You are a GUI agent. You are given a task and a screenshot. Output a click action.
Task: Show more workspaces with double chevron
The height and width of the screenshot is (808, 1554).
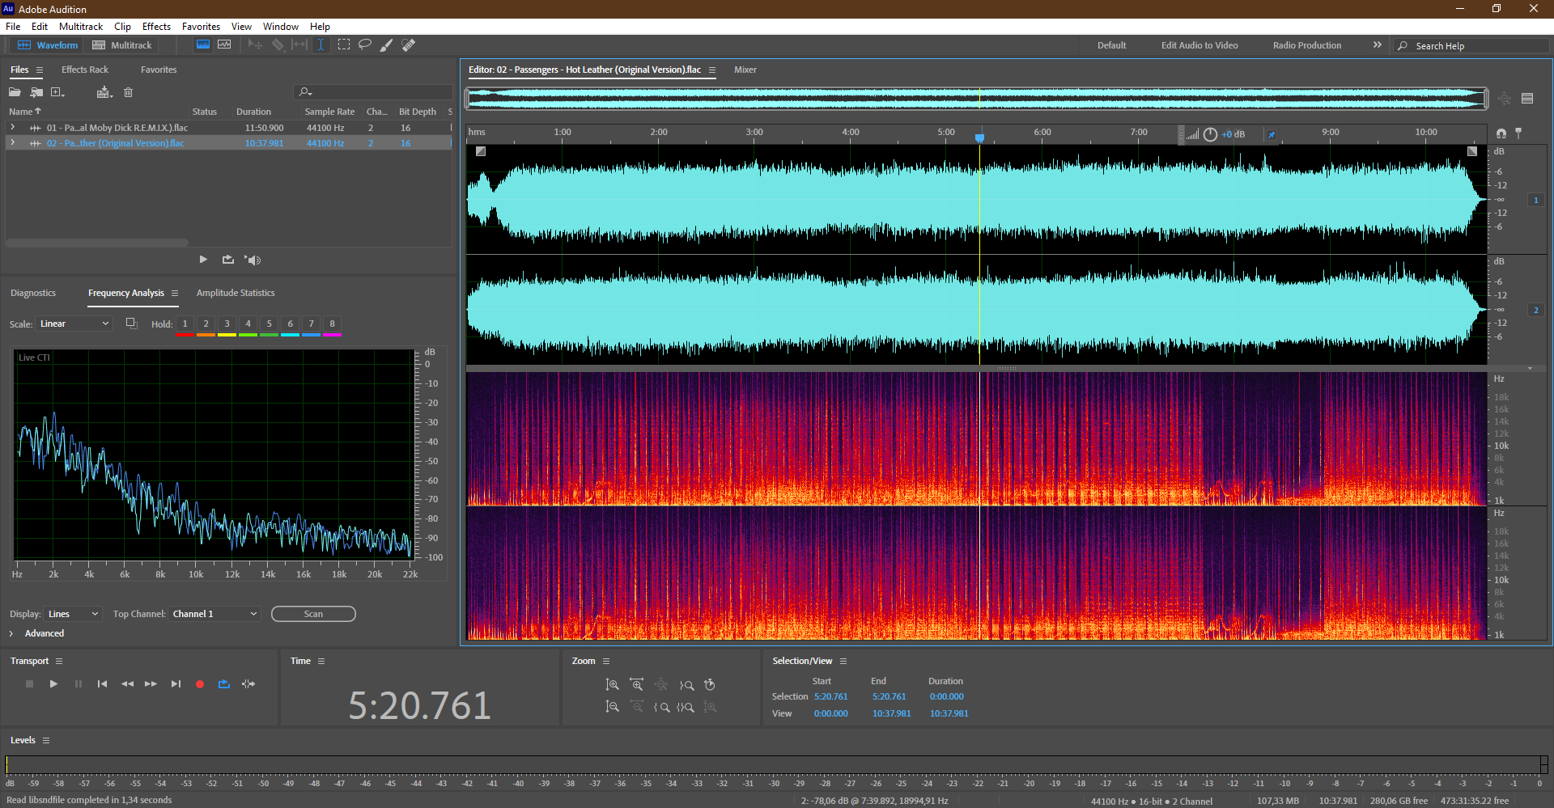[1377, 44]
